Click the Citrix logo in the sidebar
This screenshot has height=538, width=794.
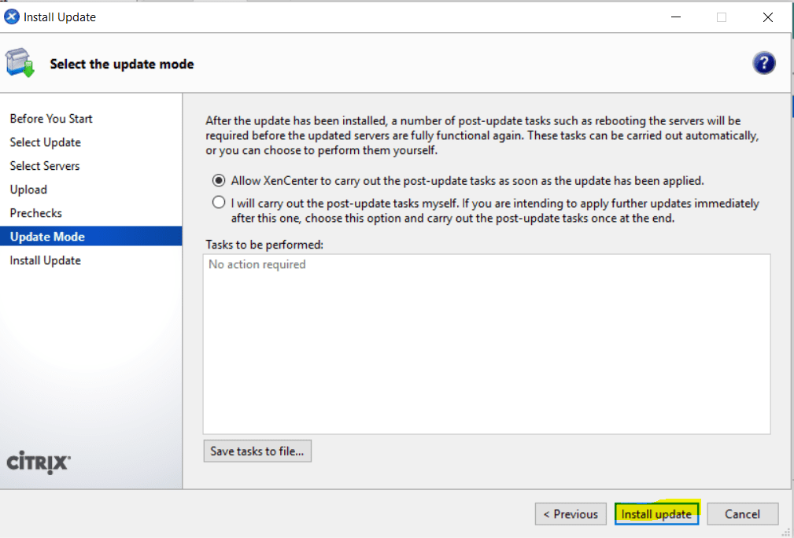37,464
